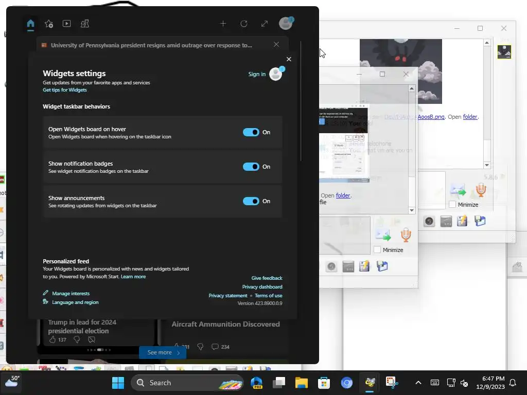Screen dimensions: 527x395
Task: Click save to folder icon in back window
Action: (480, 221)
